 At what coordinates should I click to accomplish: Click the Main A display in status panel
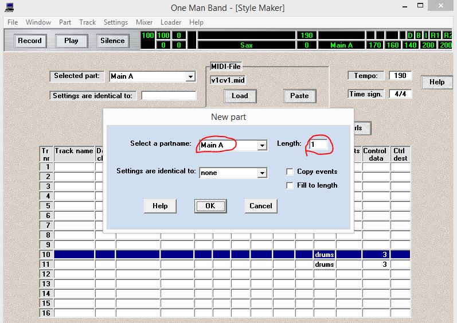coord(341,45)
